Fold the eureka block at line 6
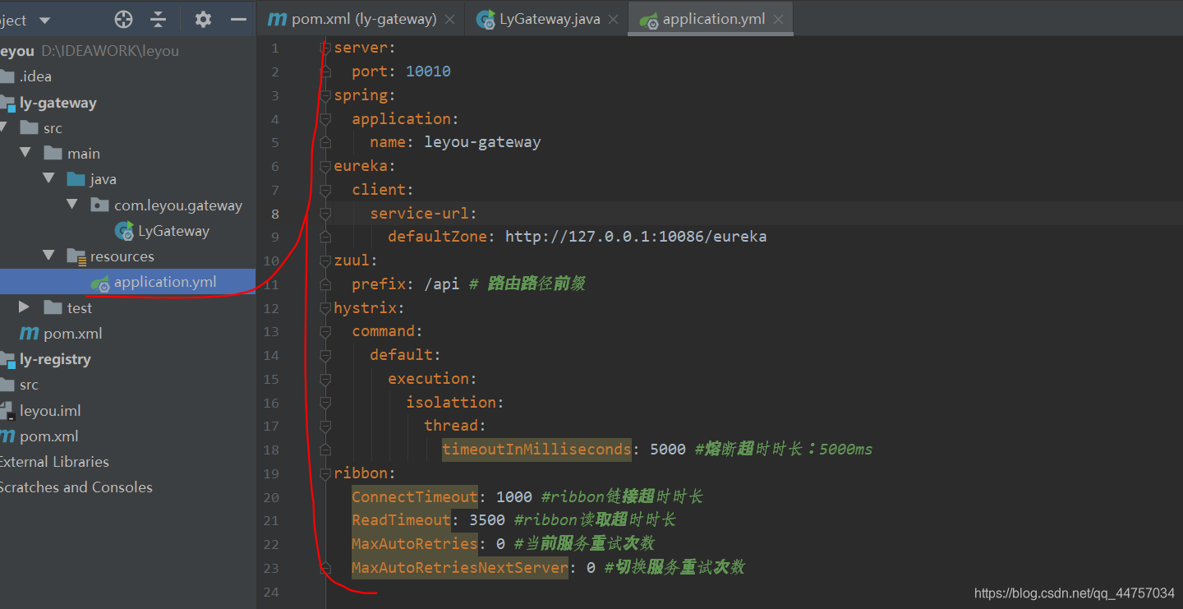 tap(325, 166)
